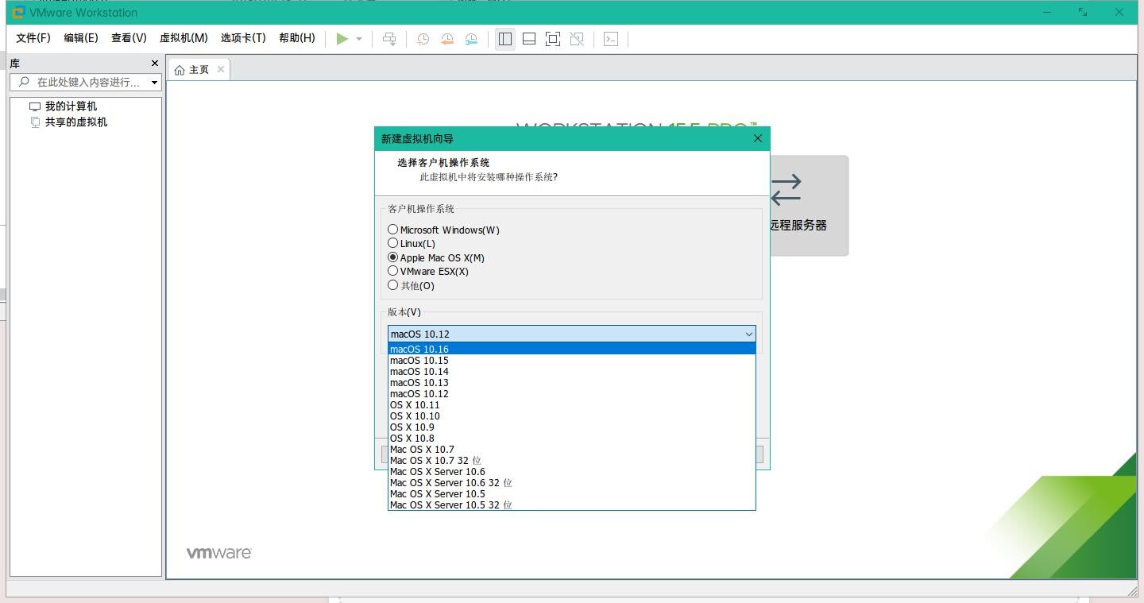
Task: Open the 虚拟机(M) menu
Action: pos(184,38)
